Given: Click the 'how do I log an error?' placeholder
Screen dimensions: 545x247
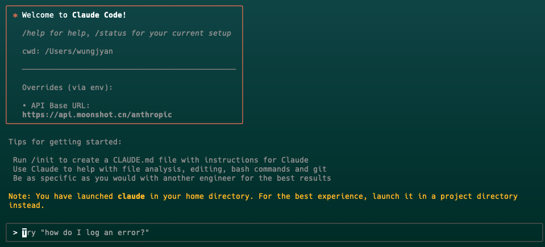Looking at the screenshot, I should click(95, 232).
